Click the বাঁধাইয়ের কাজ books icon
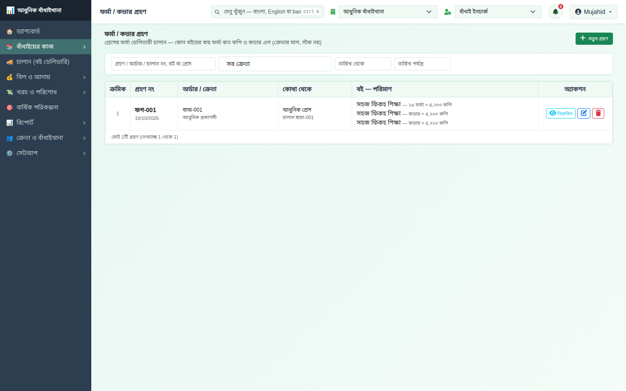Image resolution: width=626 pixels, height=391 pixels. [x=10, y=47]
